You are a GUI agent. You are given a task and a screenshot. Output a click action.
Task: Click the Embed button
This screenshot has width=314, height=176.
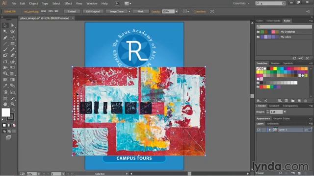point(72,11)
